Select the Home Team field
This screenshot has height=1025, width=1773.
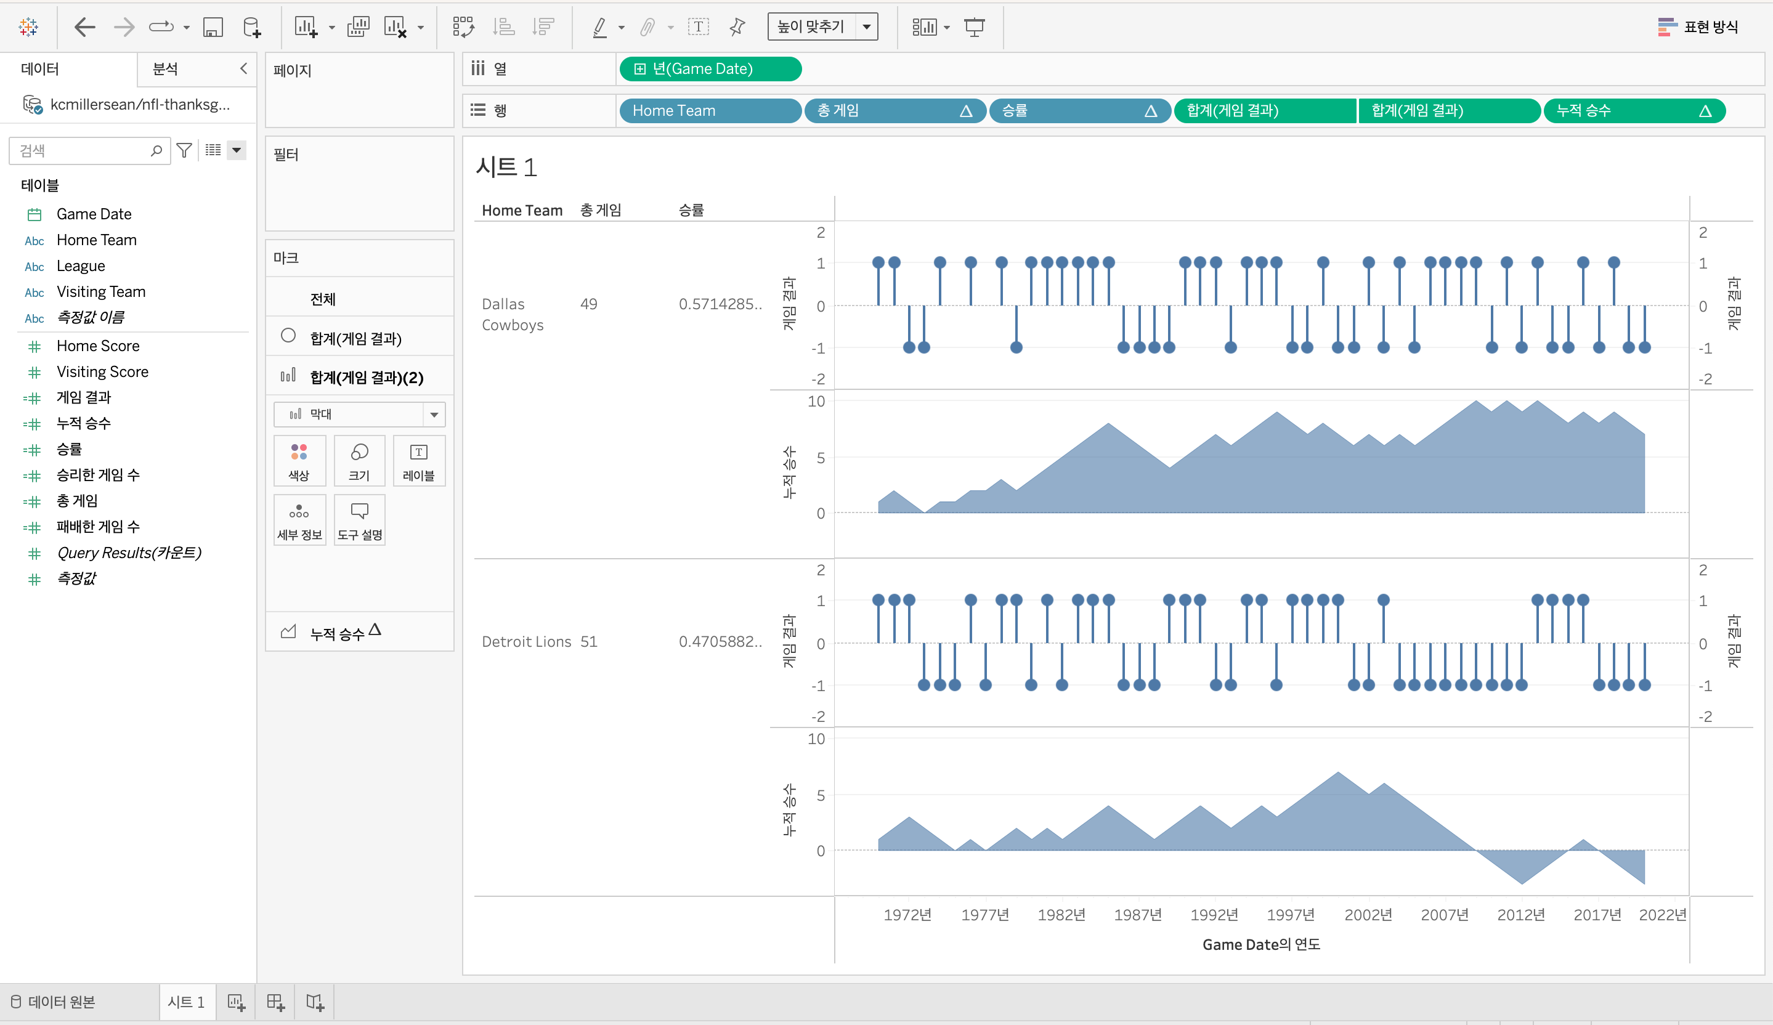click(96, 240)
